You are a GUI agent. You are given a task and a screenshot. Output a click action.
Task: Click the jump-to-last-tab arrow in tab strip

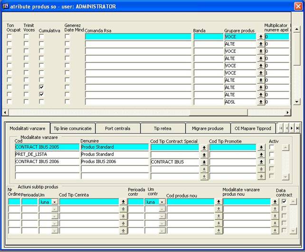(298, 128)
